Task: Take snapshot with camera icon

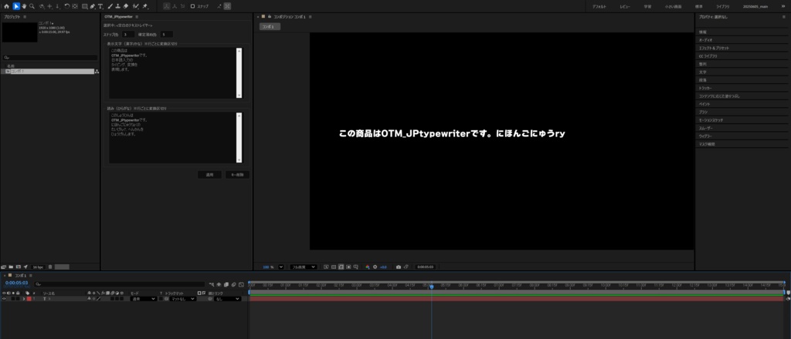Action: point(399,267)
